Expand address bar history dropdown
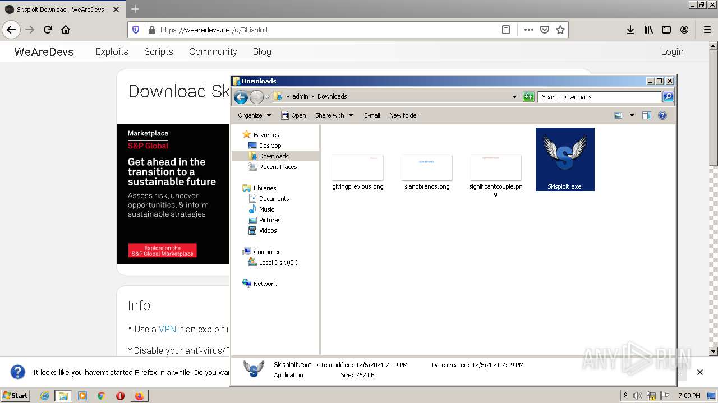The height and width of the screenshot is (403, 718). tap(514, 97)
